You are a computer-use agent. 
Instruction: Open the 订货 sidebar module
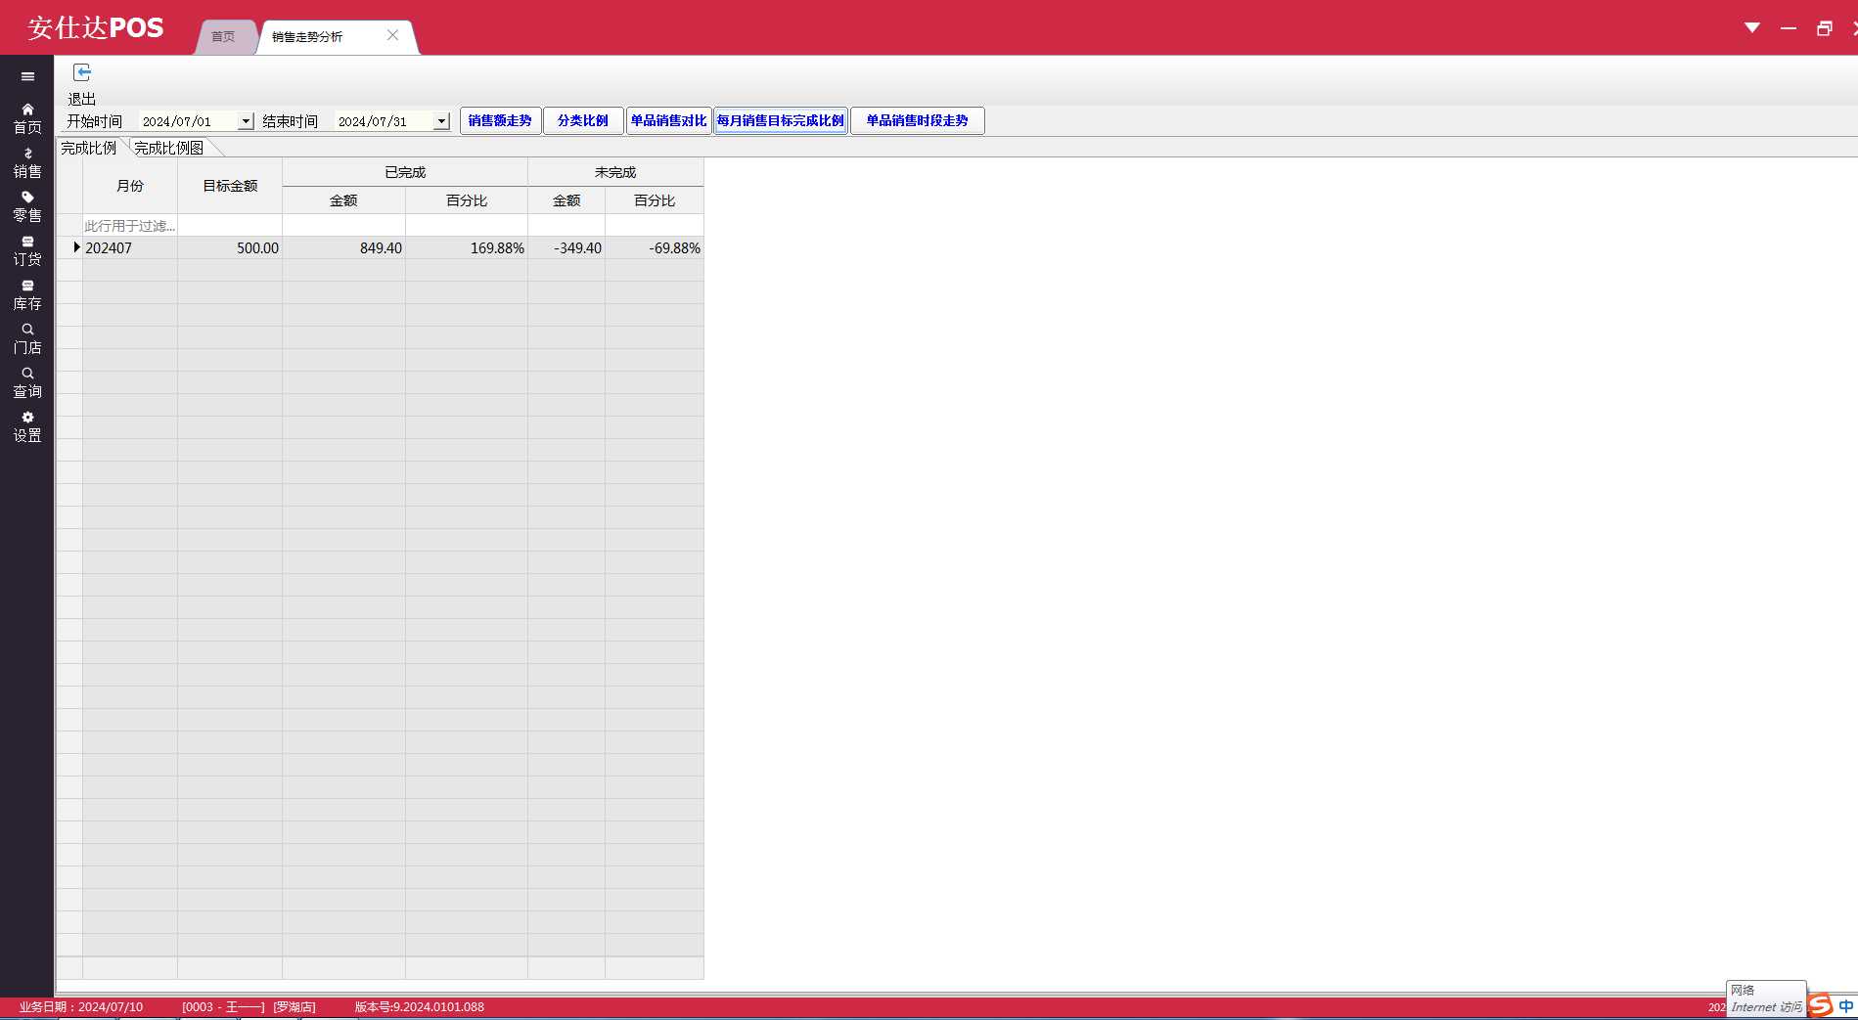[27, 251]
